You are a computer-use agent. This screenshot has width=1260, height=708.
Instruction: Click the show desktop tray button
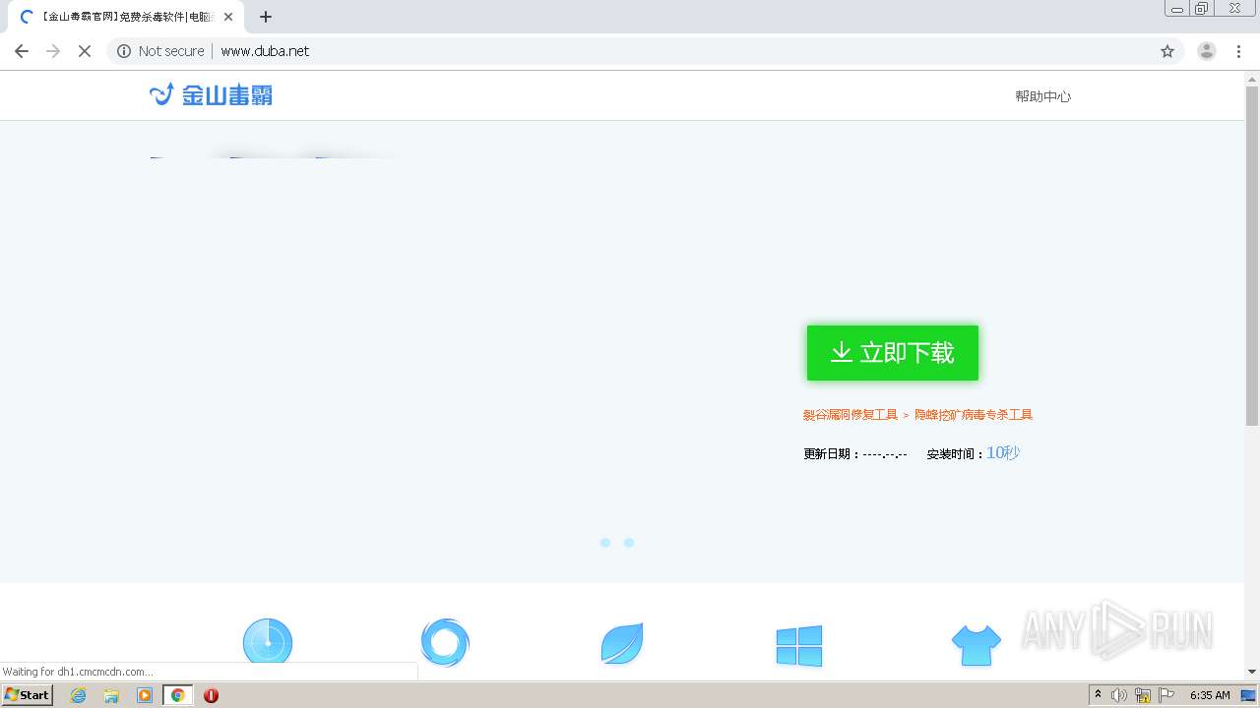click(1248, 695)
